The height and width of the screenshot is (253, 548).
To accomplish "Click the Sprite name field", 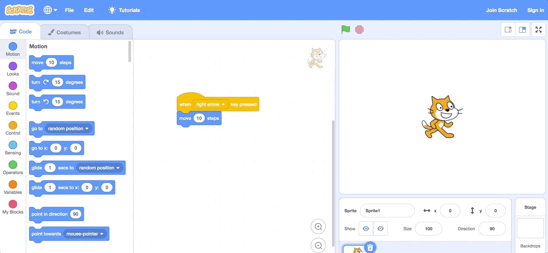I will coord(387,211).
